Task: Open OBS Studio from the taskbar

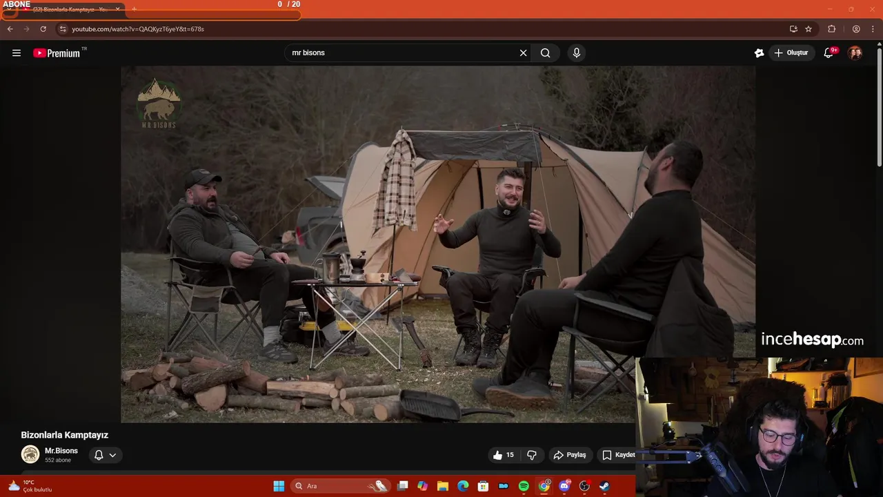Action: coord(584,486)
